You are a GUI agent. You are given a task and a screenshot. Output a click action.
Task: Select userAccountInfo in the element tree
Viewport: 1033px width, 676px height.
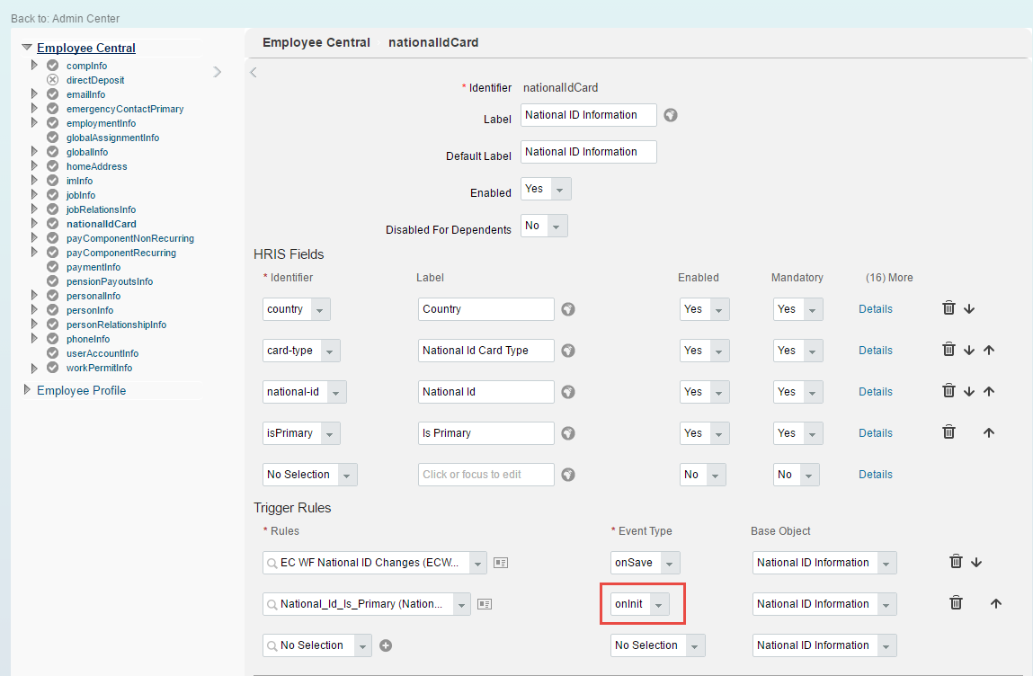click(102, 353)
